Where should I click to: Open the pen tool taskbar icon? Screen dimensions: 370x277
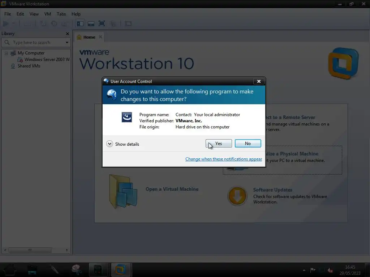point(54,270)
